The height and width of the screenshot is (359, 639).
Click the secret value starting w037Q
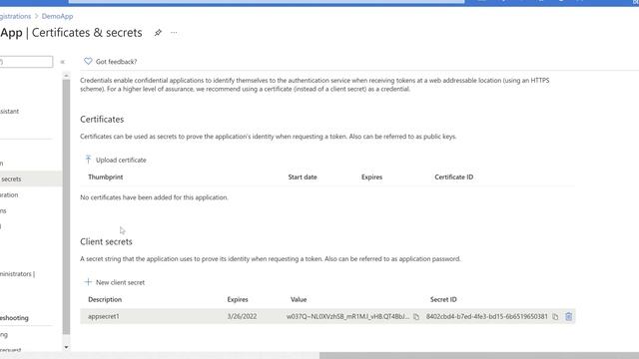click(348, 316)
